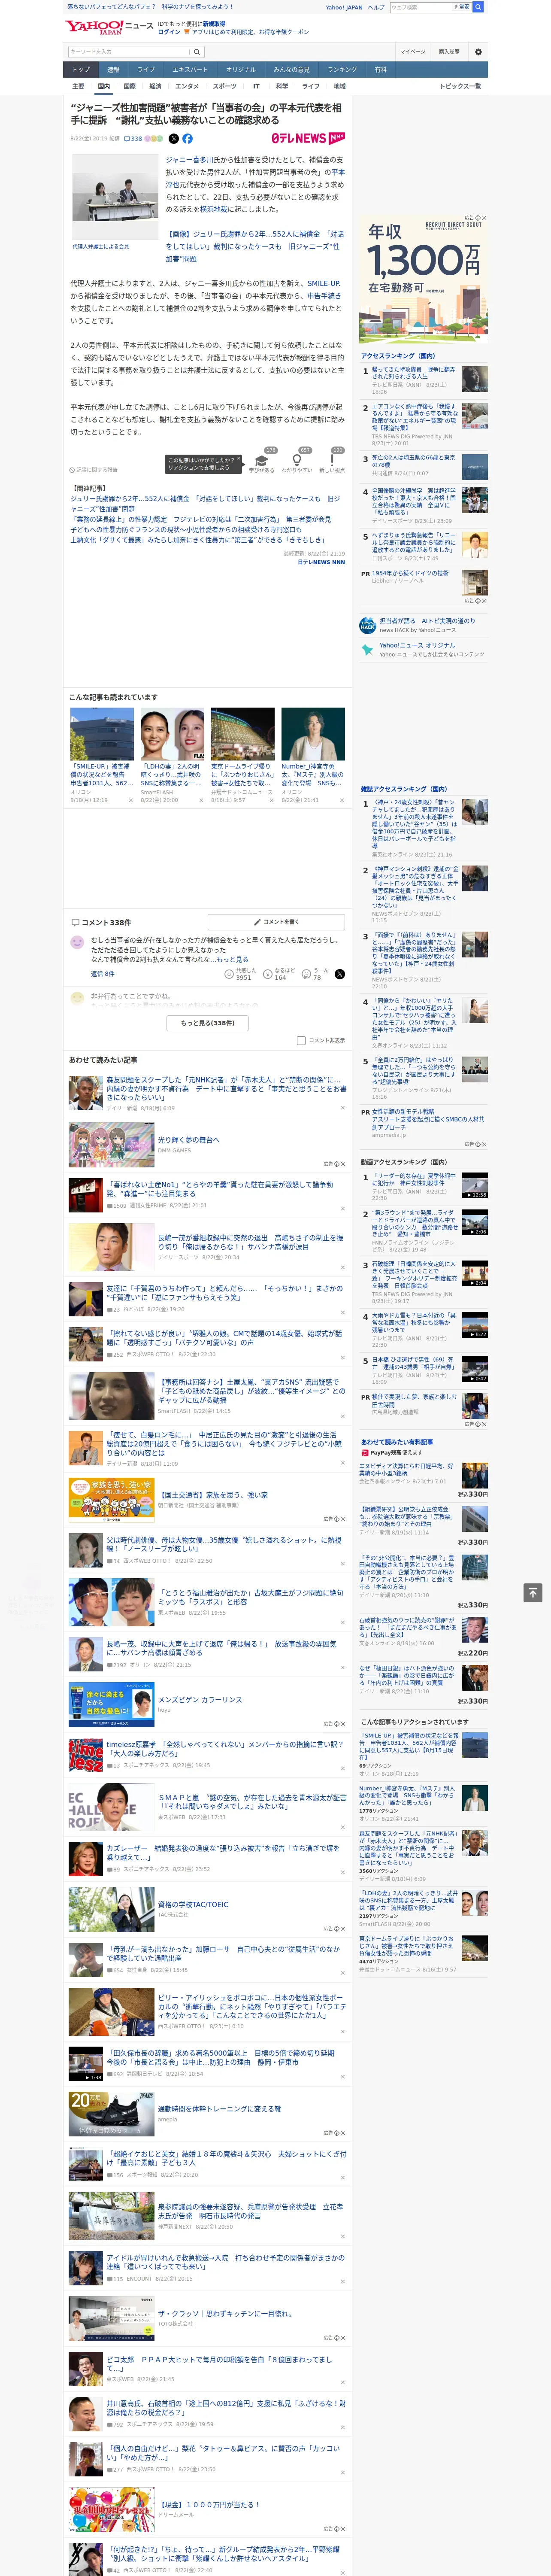
Task: Click the scroll-to-top arrow button
Action: (533, 1592)
